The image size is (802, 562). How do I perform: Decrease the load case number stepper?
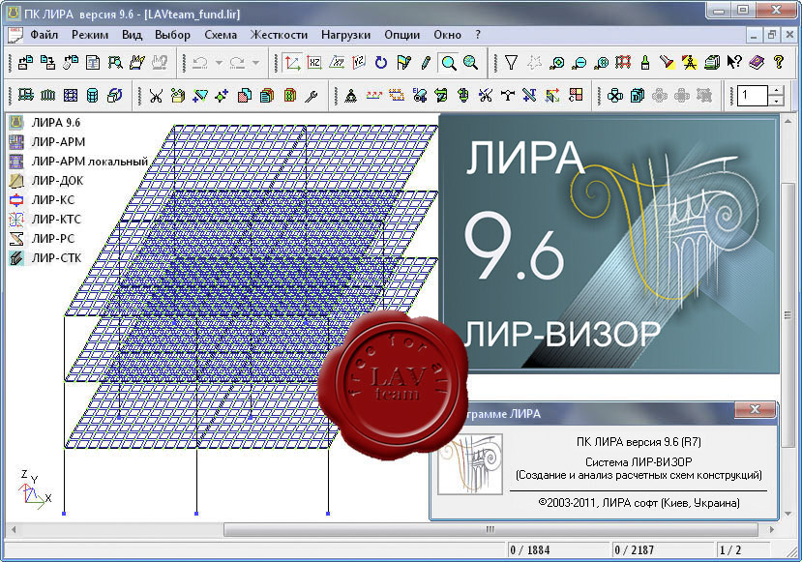[x=777, y=101]
